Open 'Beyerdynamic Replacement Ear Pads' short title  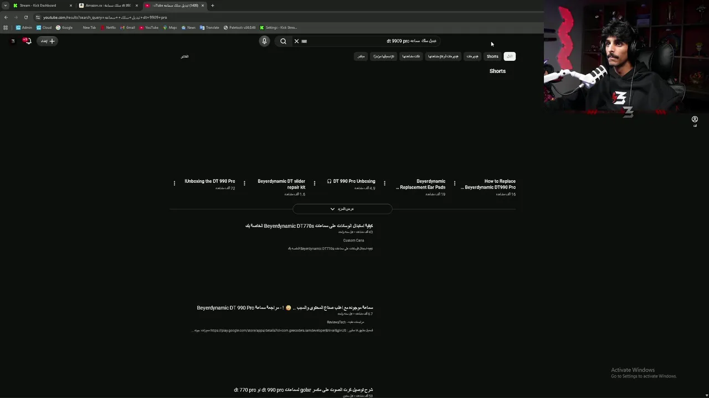422,184
